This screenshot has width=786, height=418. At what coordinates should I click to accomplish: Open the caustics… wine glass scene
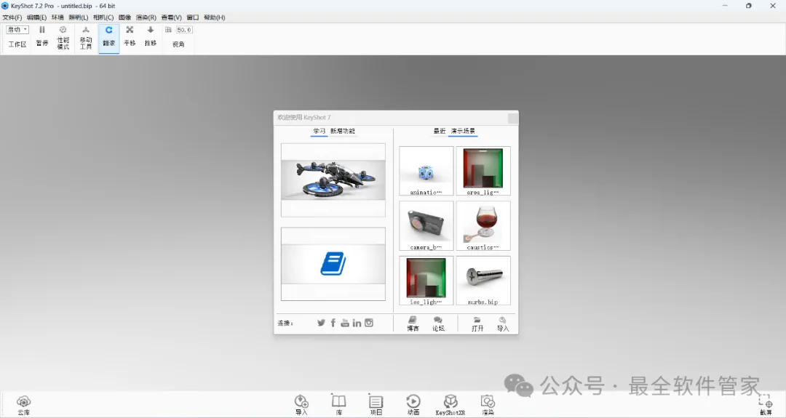pyautogui.click(x=483, y=226)
